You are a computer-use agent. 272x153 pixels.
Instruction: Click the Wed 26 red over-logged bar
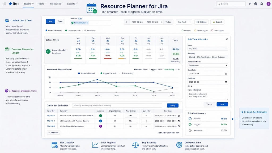108,59
